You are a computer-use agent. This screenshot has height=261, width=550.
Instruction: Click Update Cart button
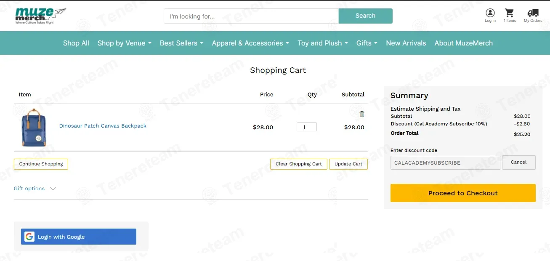[348, 164]
